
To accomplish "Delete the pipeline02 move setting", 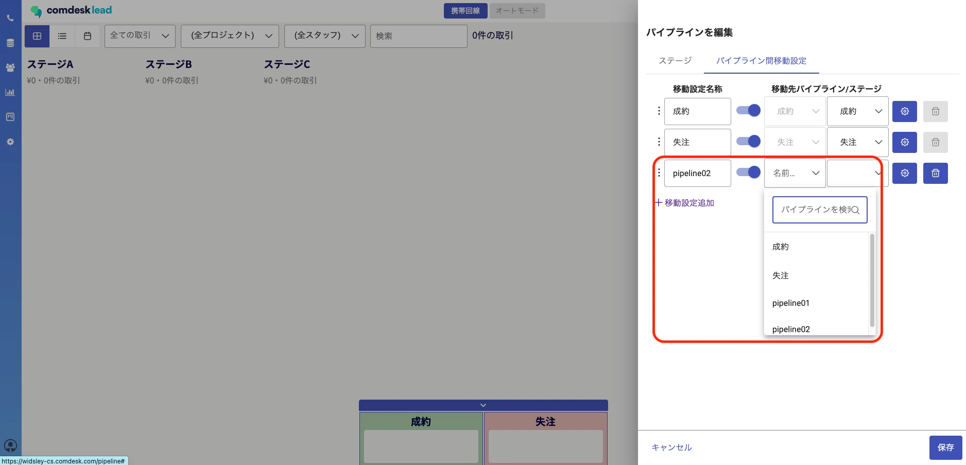I will (936, 173).
